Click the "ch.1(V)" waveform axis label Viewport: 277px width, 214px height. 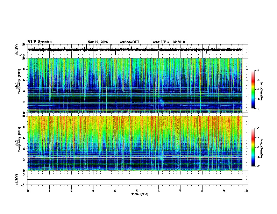pyautogui.click(x=17, y=50)
